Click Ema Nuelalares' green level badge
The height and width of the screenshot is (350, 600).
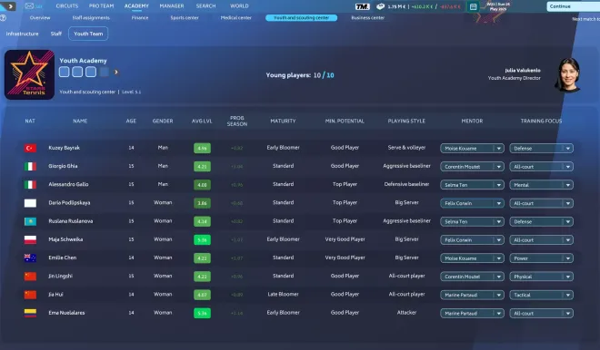coord(202,313)
